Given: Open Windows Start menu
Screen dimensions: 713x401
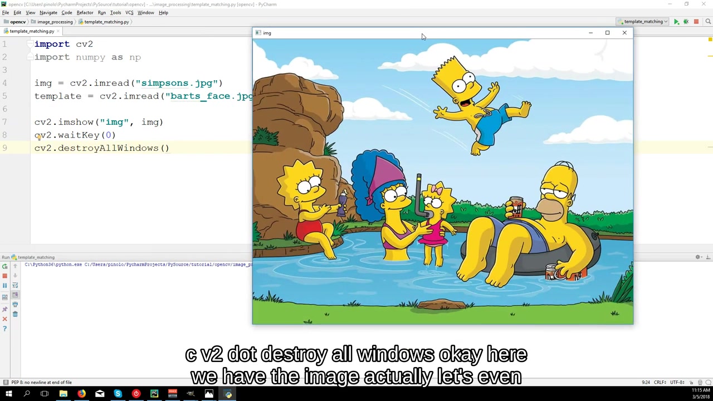Looking at the screenshot, I should coord(9,394).
